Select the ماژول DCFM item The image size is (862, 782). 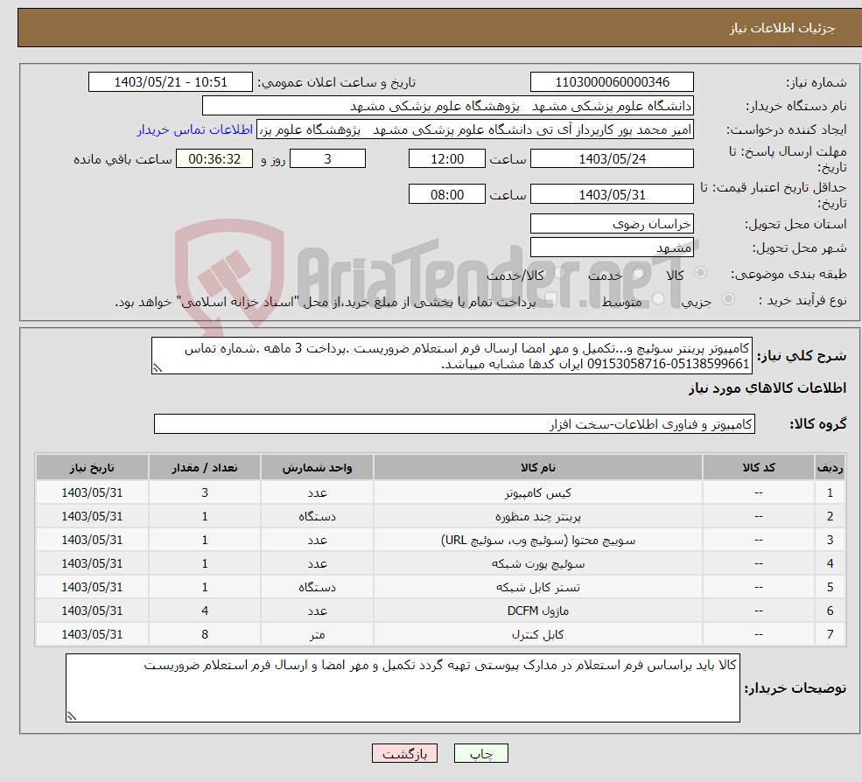[x=538, y=611]
